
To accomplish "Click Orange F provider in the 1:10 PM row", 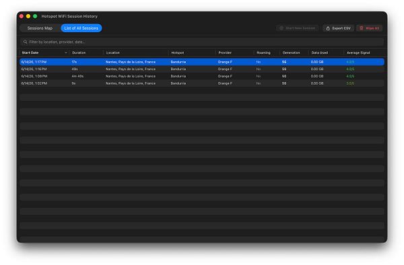I will [225, 69].
